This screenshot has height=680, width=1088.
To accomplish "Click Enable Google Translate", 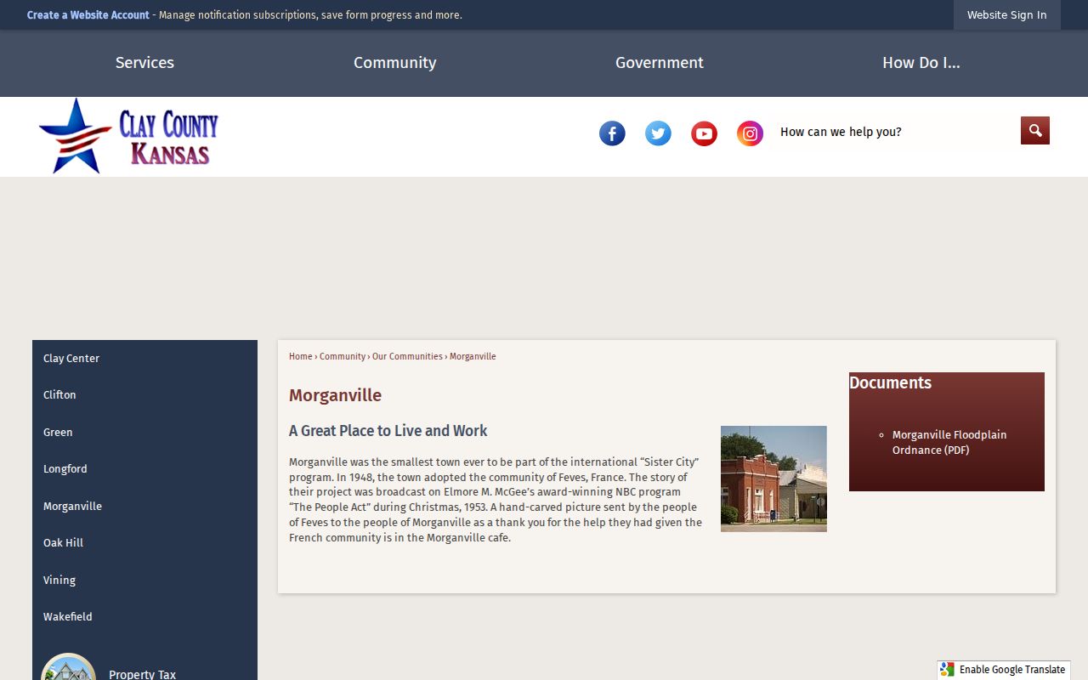I will 1004,670.
